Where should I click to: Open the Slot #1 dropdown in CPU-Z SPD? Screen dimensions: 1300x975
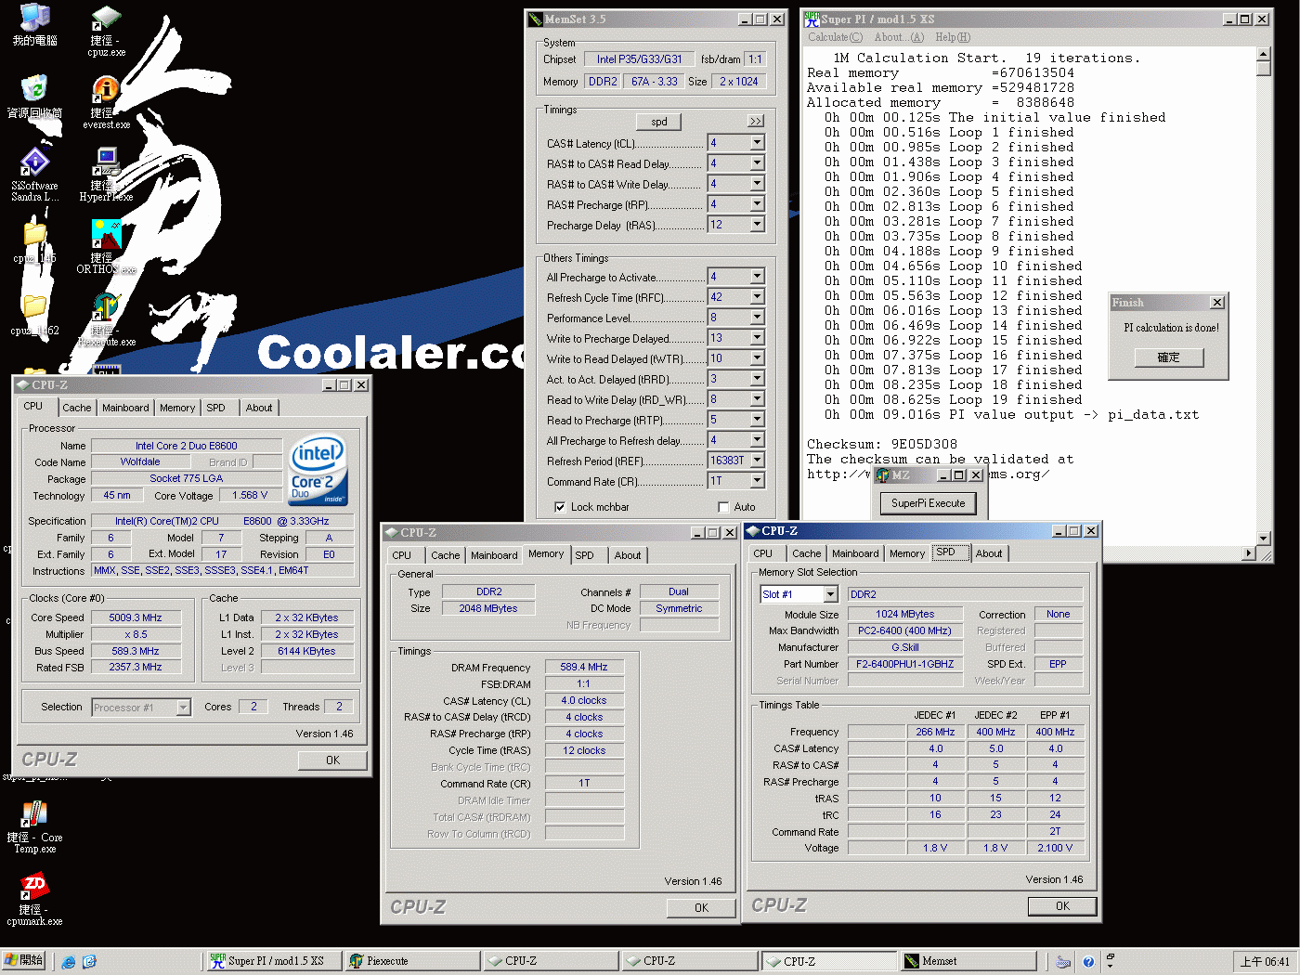[829, 593]
